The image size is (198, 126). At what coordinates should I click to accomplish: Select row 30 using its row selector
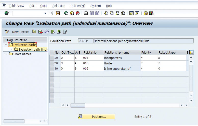pyautogui.click(x=52, y=68)
